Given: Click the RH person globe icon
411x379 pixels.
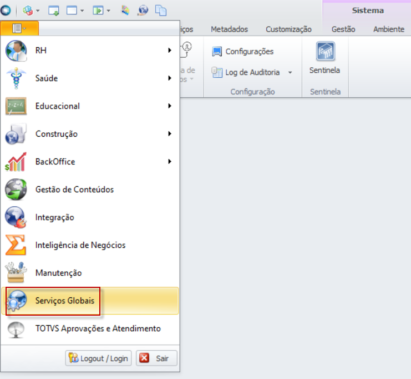Looking at the screenshot, I should pos(16,51).
